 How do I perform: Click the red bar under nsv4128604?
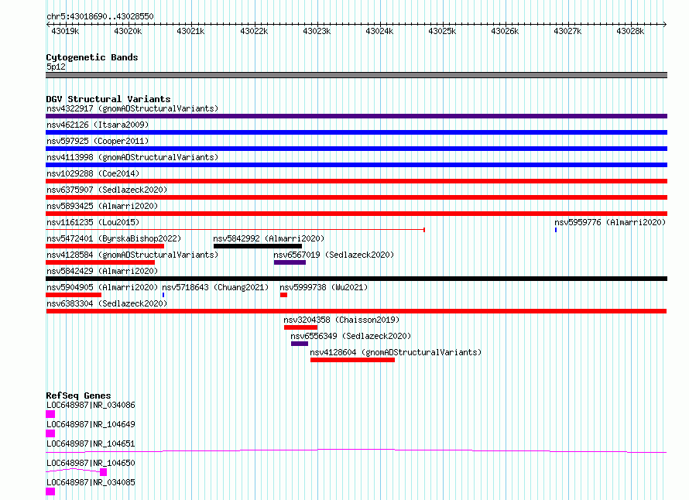[352, 360]
